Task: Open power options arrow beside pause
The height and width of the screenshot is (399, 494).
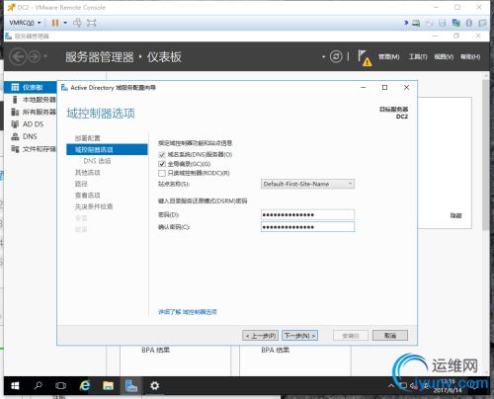Action: tap(65, 23)
